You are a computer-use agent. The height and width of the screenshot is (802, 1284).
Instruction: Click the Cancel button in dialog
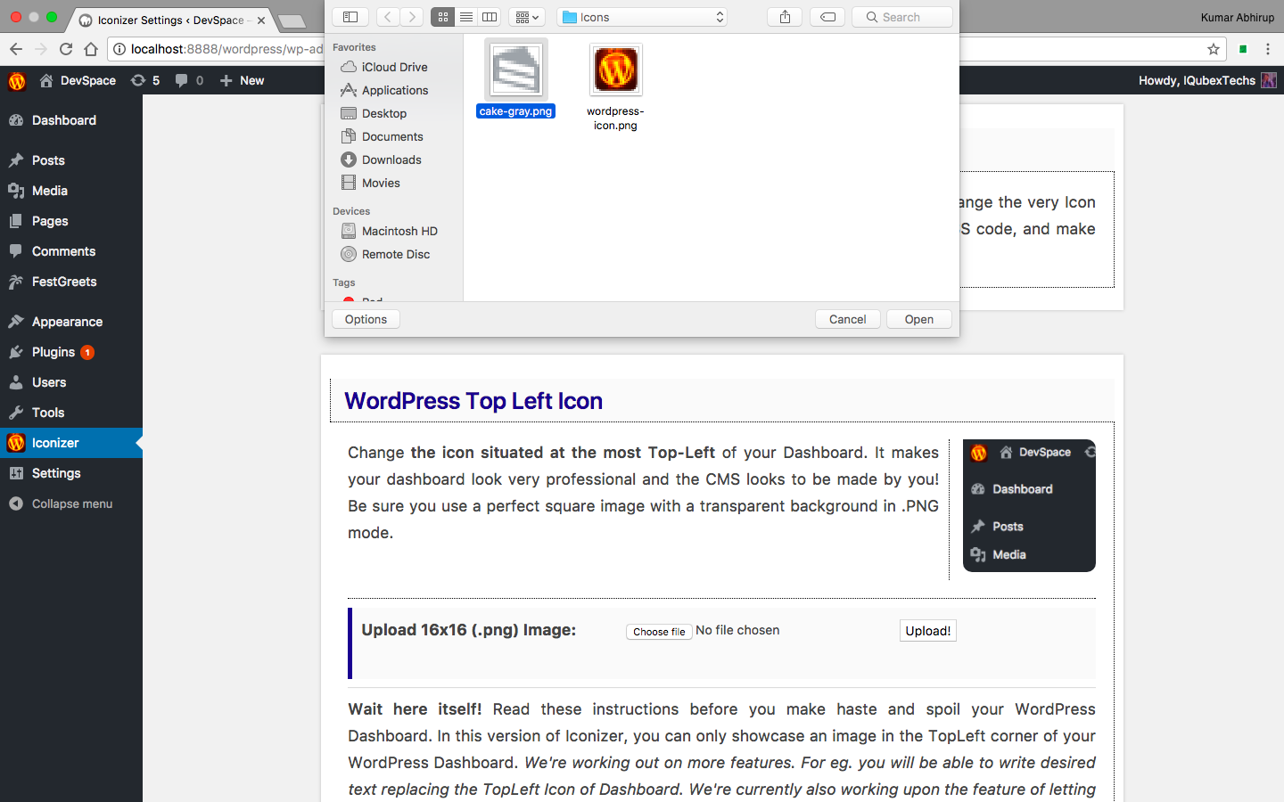coord(847,319)
